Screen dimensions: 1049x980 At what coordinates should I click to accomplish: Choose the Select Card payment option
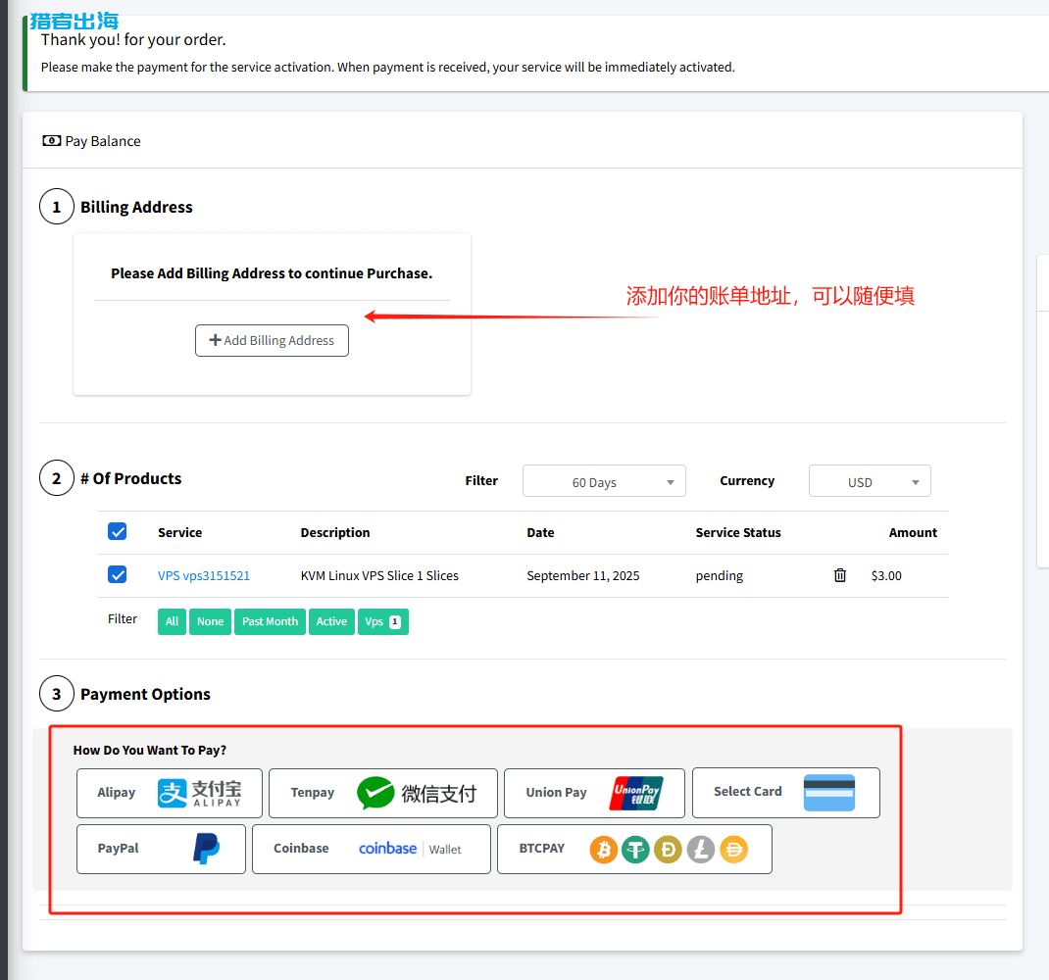[x=786, y=793]
